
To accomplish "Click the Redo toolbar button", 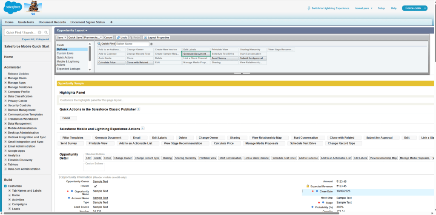I will click(135, 37).
